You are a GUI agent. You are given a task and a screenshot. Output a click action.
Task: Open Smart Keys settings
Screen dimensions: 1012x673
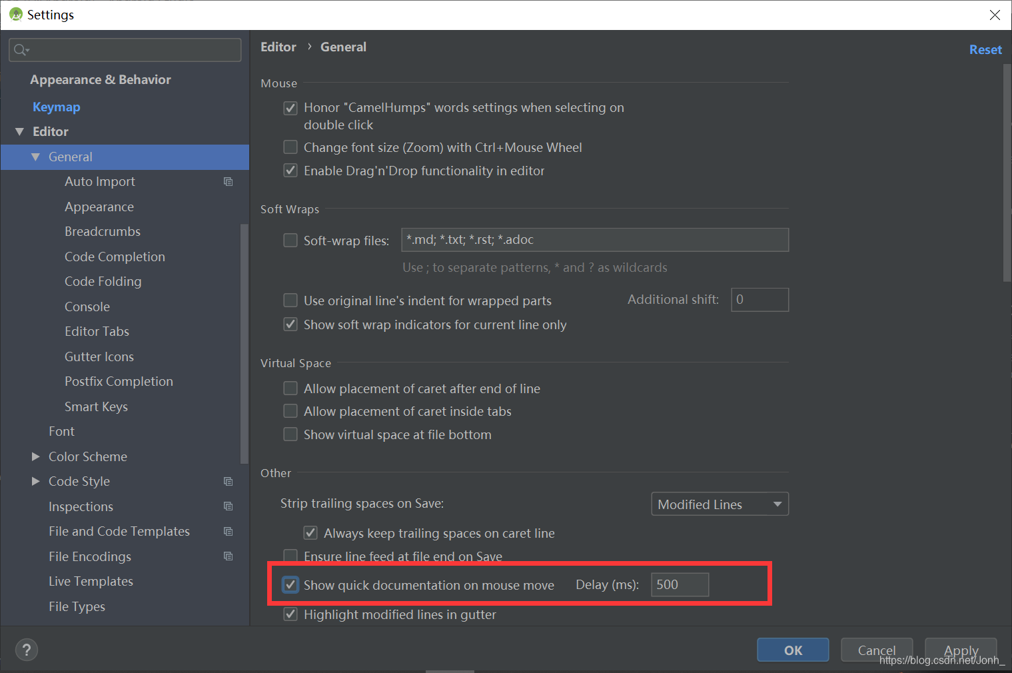tap(96, 407)
